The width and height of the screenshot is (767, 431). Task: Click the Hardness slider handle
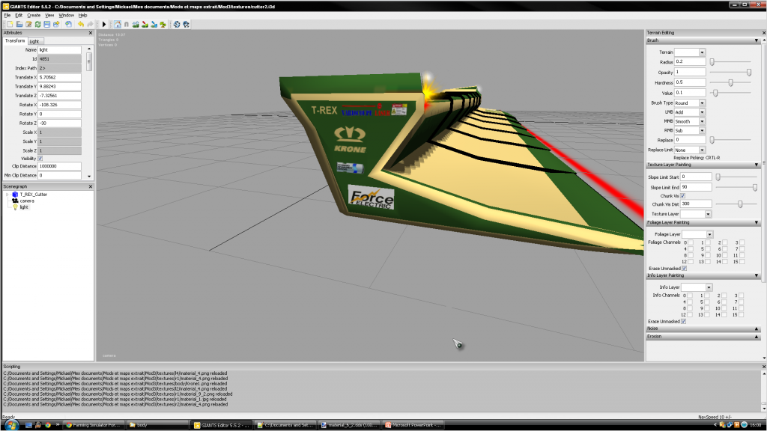click(730, 82)
